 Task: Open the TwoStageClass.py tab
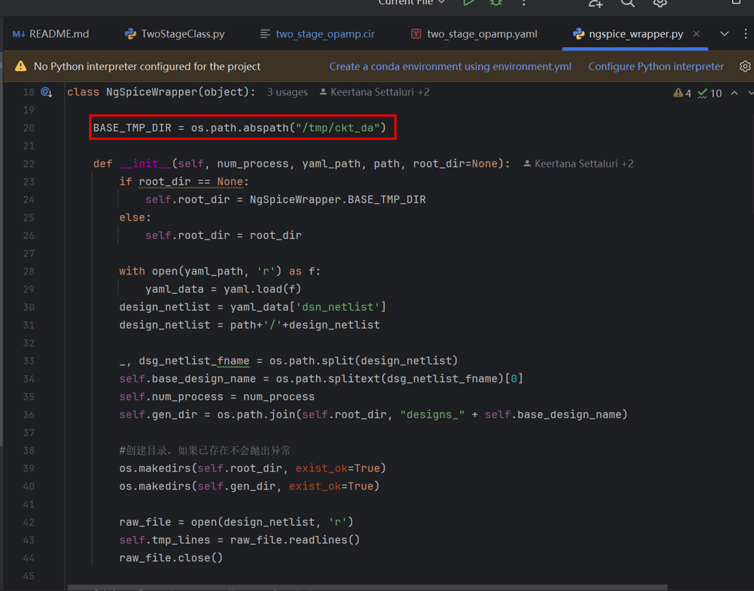coord(175,34)
